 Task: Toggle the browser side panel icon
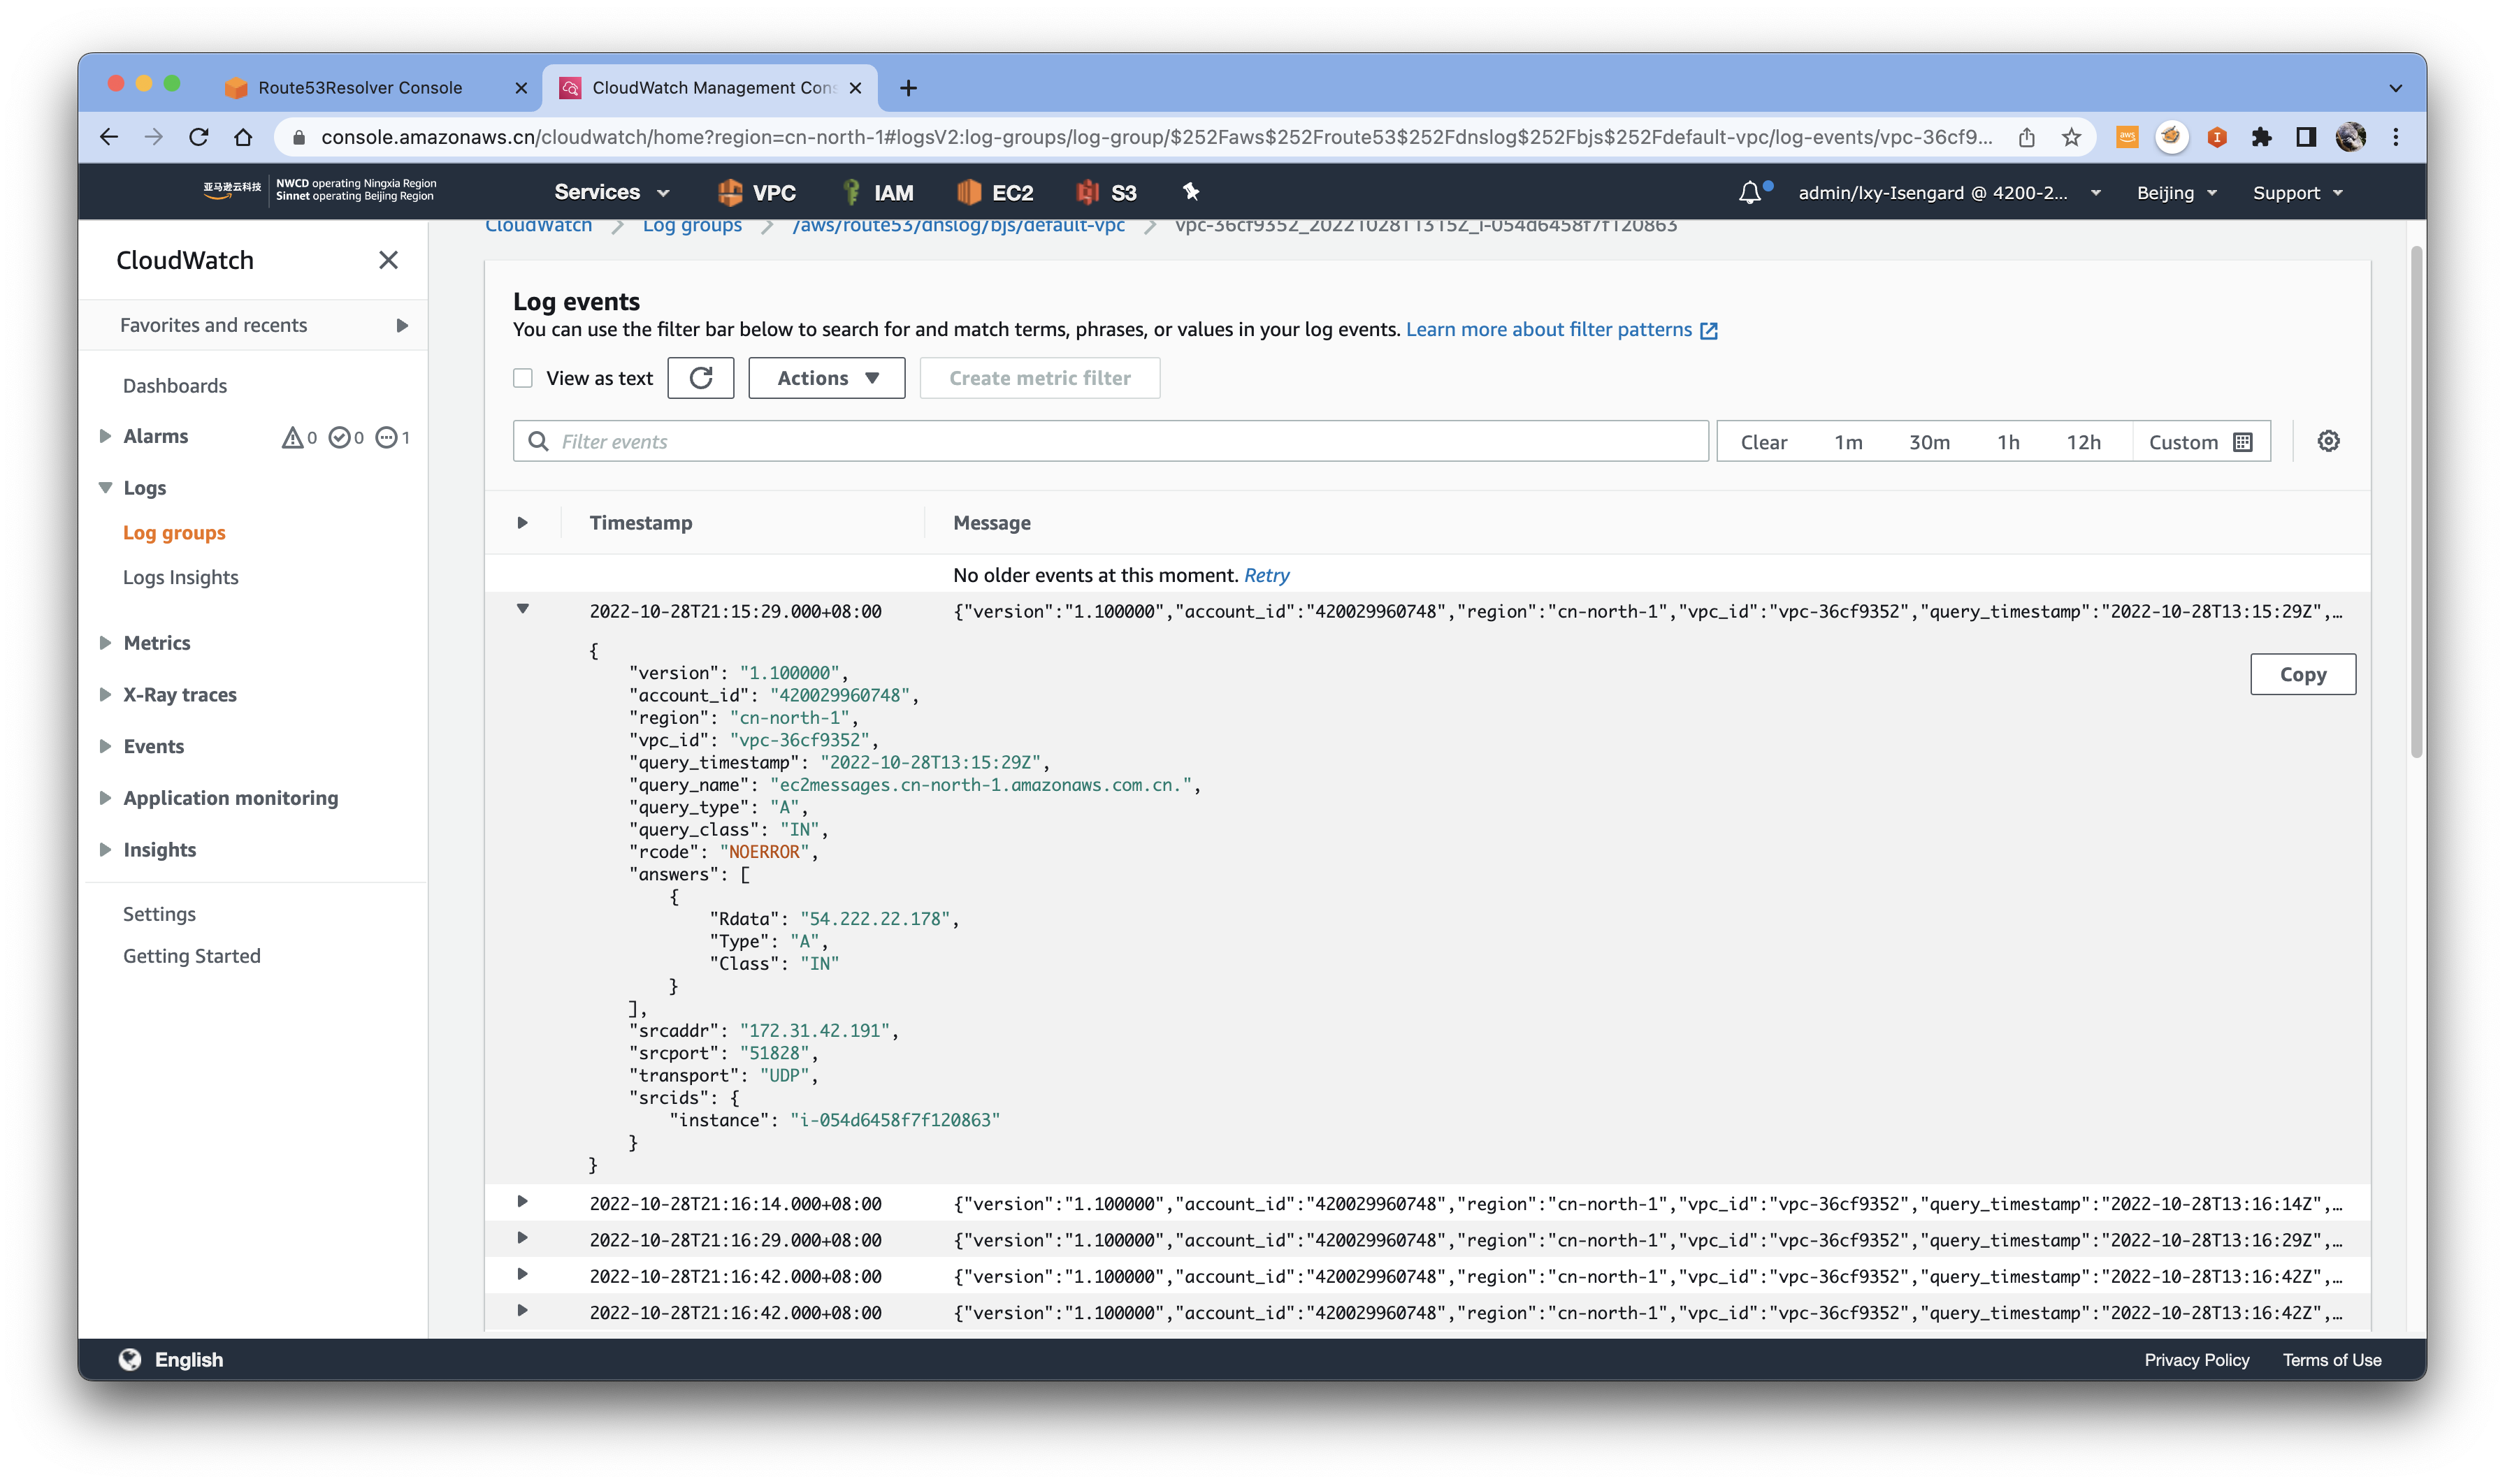click(2306, 137)
